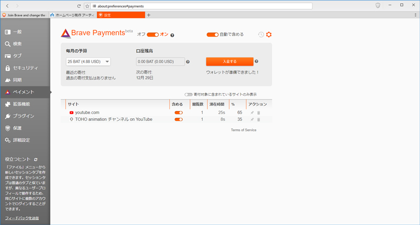
Task: Show help next to the Payments on/off switch
Action: 172,35
